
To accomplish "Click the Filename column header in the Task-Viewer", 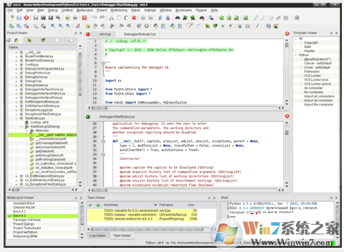I will (x=171, y=205).
